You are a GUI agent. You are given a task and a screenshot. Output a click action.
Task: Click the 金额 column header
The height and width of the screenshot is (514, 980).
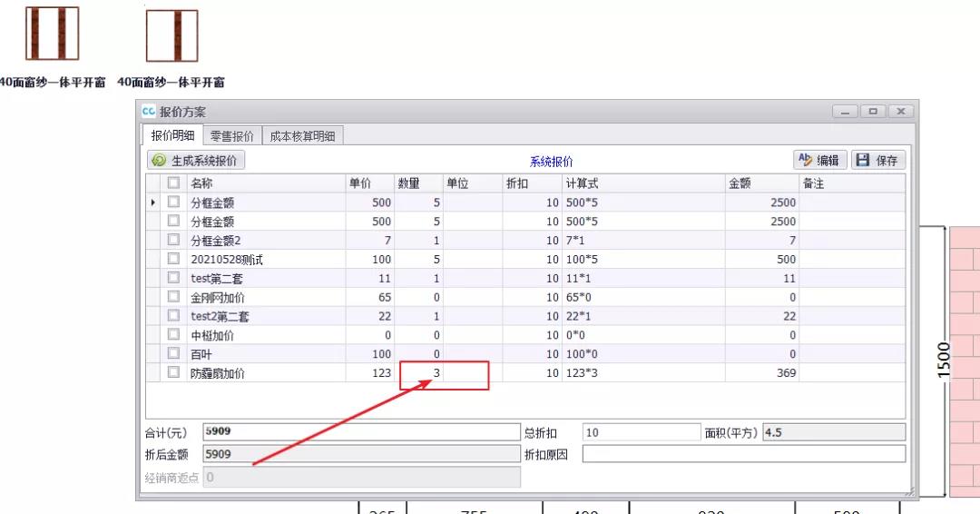point(760,183)
